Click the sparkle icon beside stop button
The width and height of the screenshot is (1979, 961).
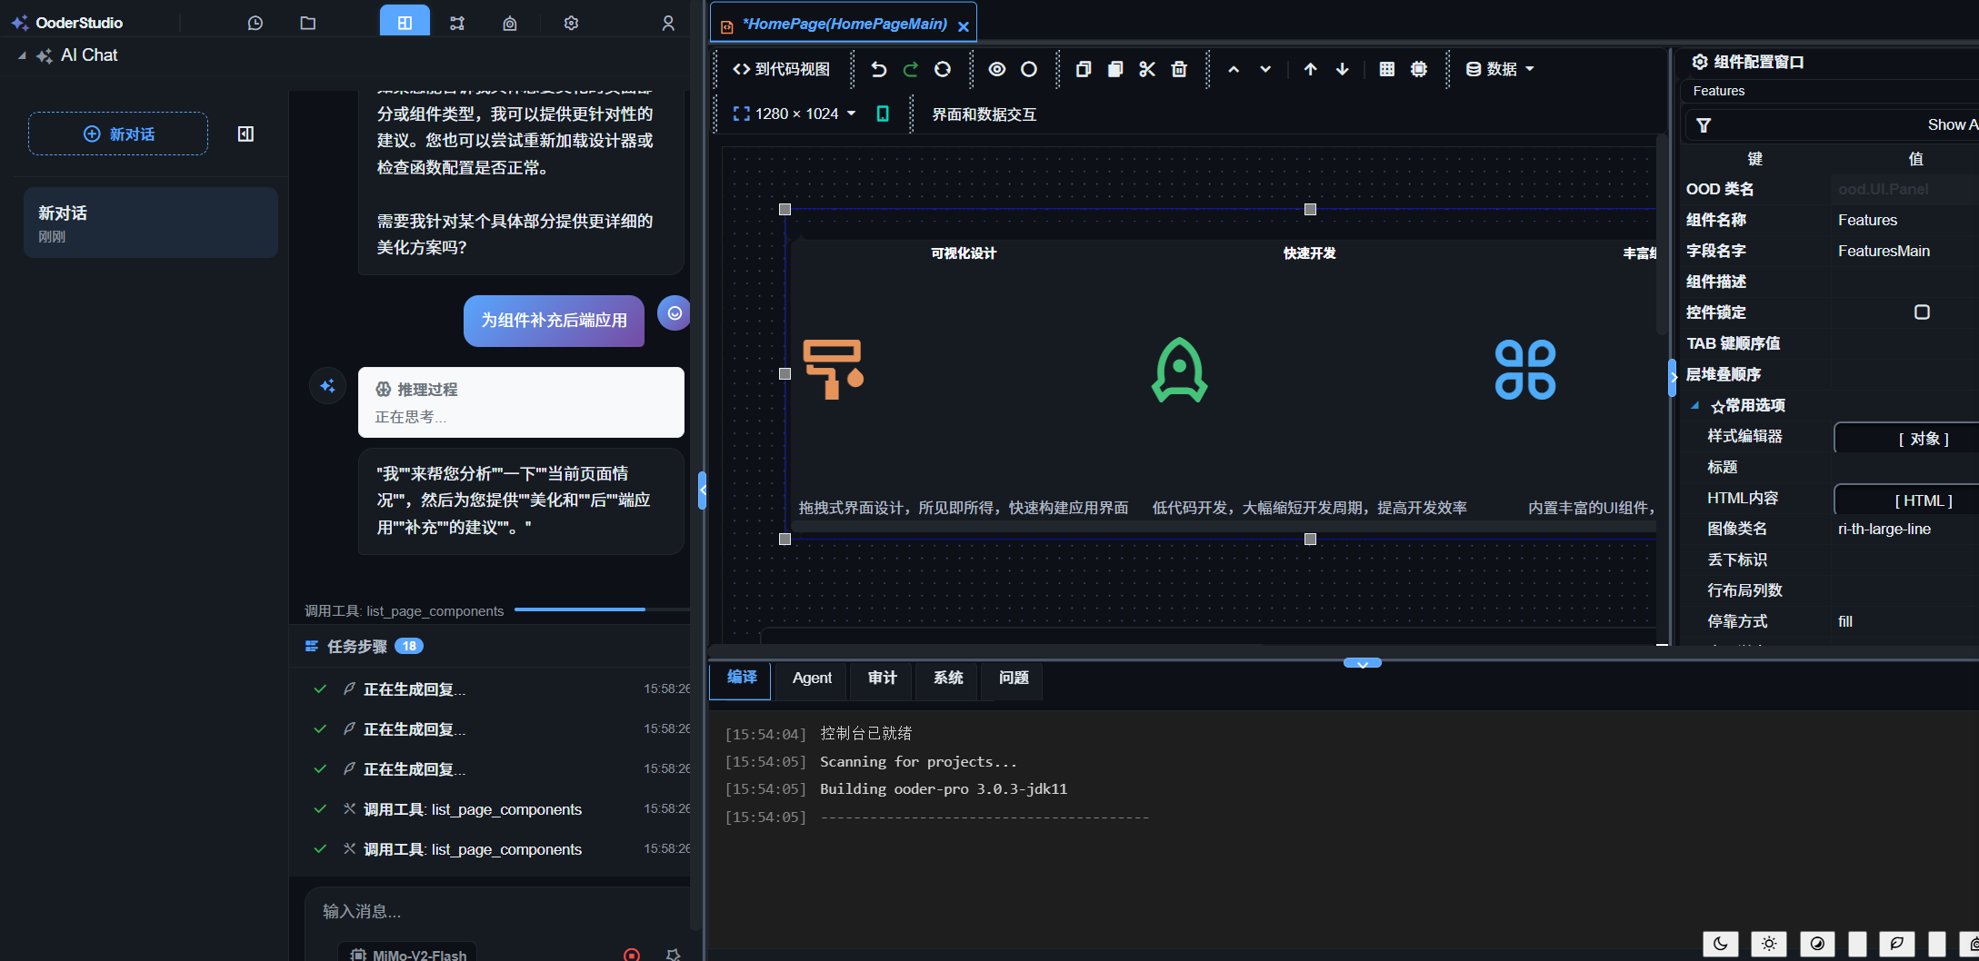[x=673, y=954]
